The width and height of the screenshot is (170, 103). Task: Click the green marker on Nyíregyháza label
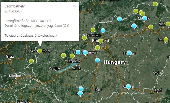[x=168, y=24]
